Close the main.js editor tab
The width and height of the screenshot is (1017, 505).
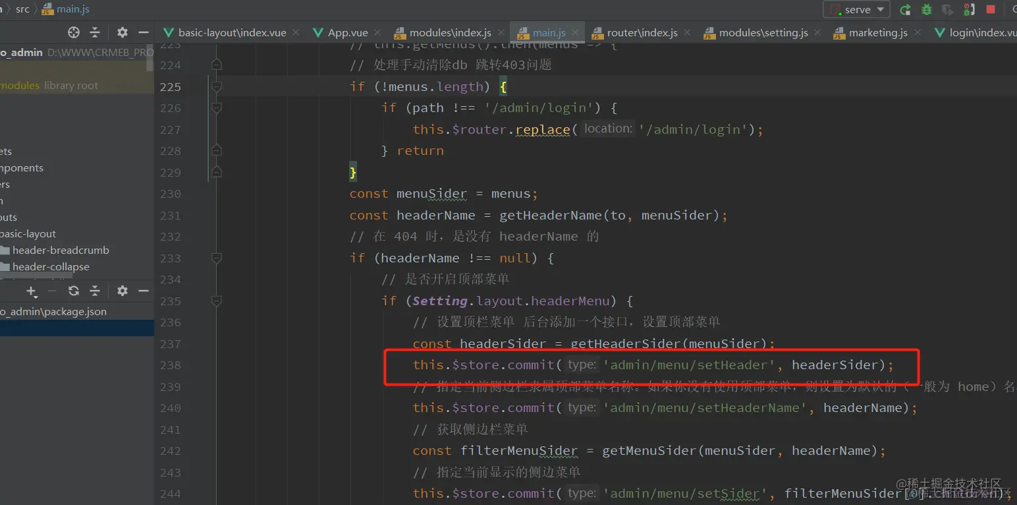pos(575,32)
